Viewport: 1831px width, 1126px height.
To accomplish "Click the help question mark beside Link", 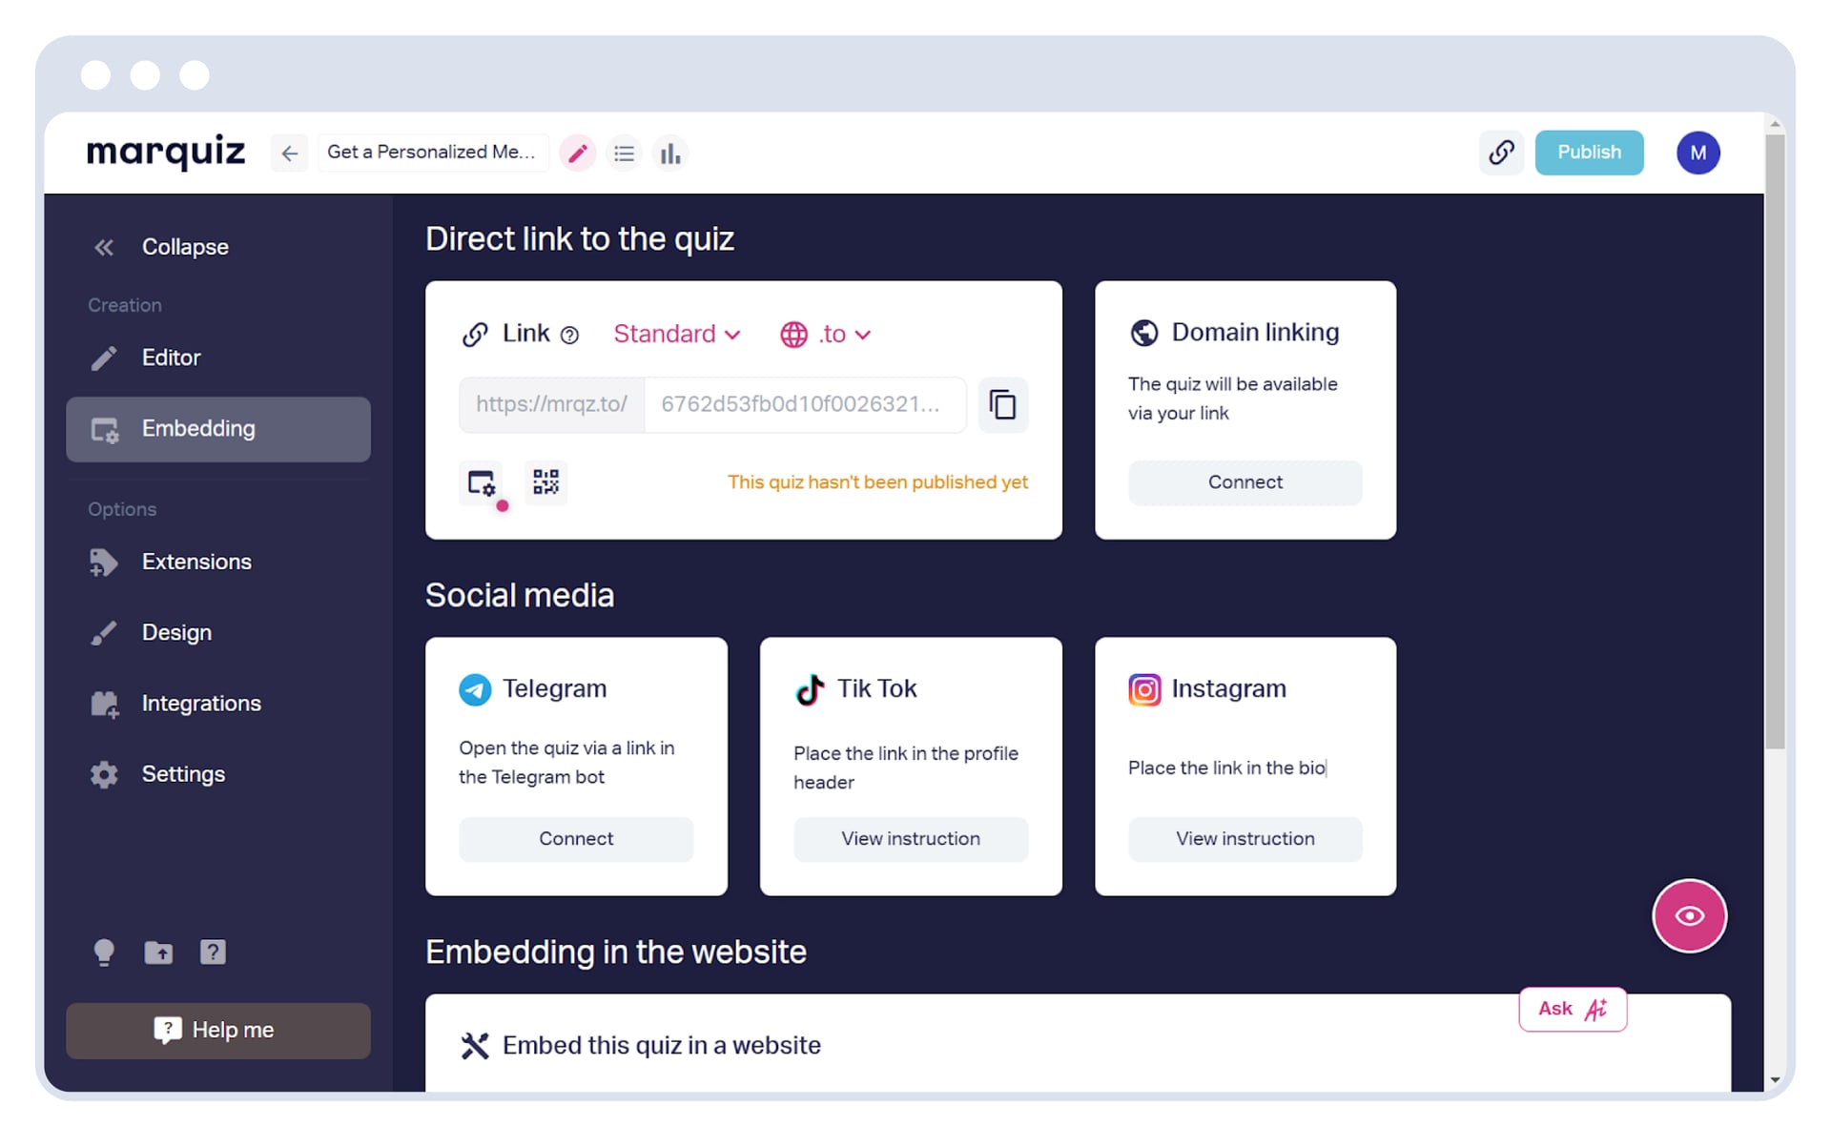I will (x=569, y=335).
